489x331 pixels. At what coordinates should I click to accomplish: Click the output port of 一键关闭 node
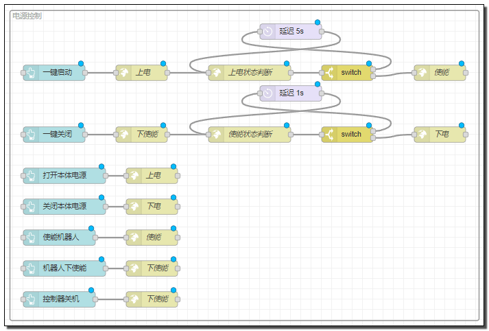coord(85,135)
